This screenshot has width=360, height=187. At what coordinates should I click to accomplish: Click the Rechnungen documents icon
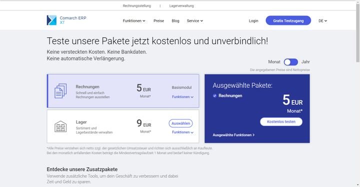[60, 91]
